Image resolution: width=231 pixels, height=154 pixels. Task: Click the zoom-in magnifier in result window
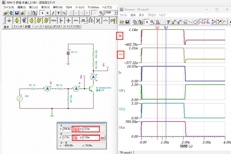152,22
